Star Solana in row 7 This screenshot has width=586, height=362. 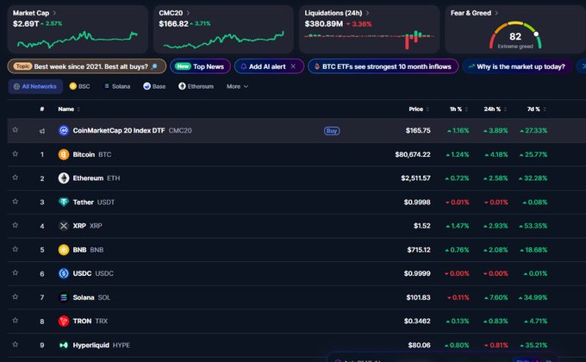16,296
